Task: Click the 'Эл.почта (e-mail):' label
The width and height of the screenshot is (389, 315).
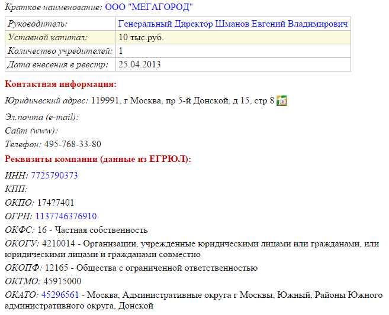Action: pyautogui.click(x=41, y=117)
